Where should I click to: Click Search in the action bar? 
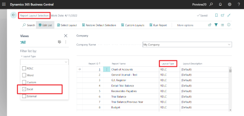[29, 25]
